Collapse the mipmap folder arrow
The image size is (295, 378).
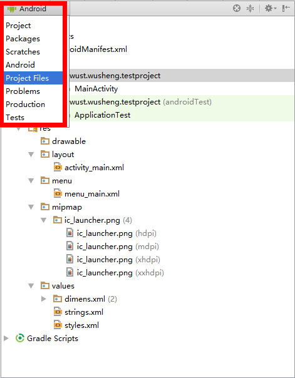click(31, 207)
